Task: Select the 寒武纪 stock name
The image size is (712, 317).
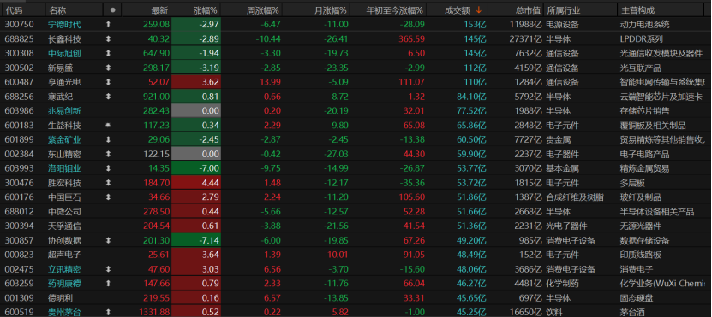Action: (x=60, y=97)
